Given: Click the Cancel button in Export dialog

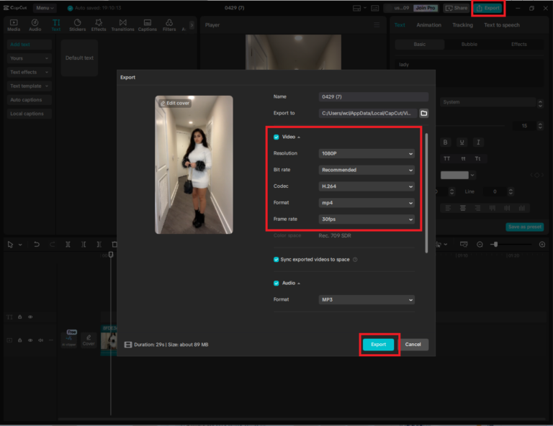Looking at the screenshot, I should [x=413, y=344].
